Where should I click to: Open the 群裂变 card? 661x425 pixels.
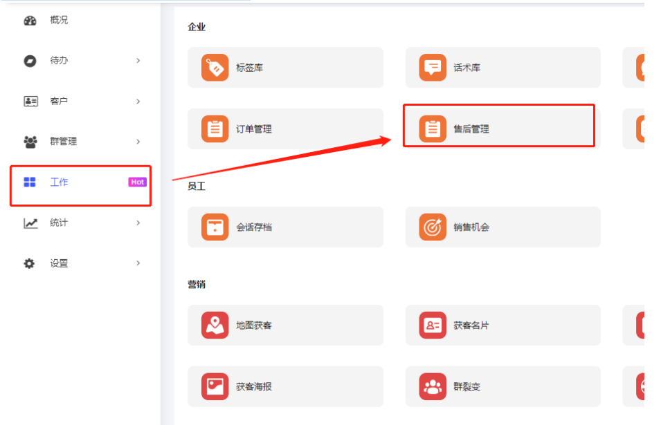503,386
